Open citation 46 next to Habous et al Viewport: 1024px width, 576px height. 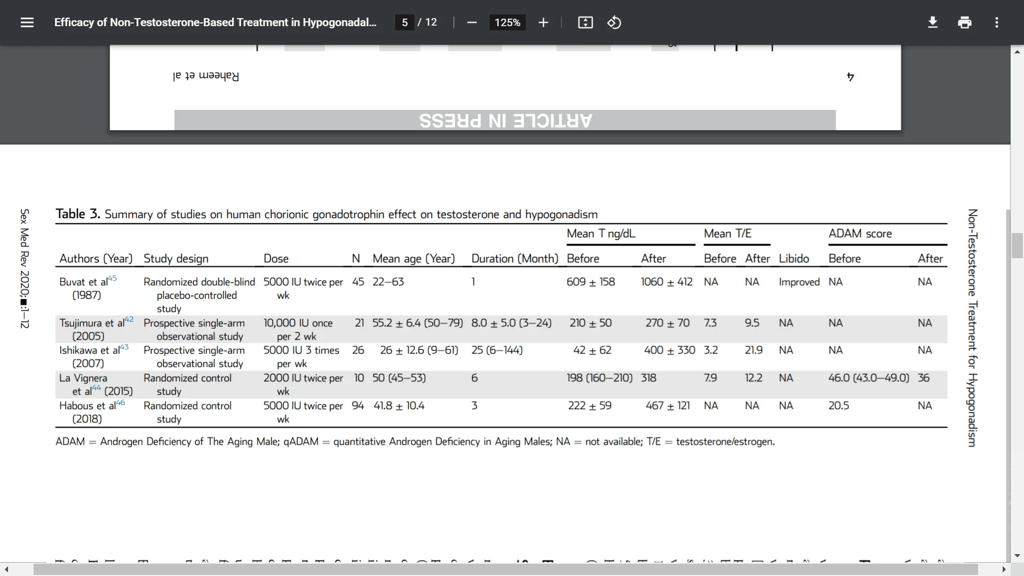tap(121, 402)
